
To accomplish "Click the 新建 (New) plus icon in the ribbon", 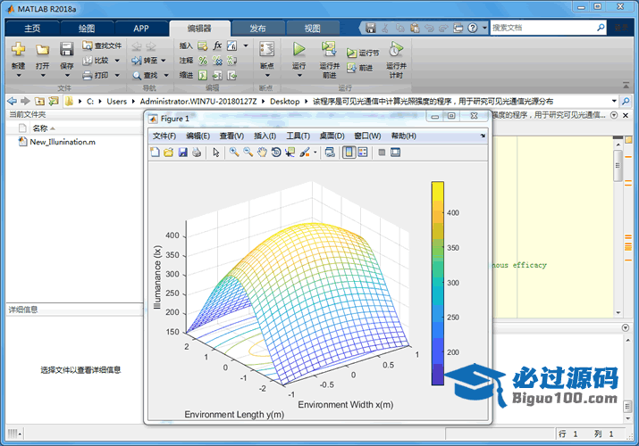I will [19, 49].
